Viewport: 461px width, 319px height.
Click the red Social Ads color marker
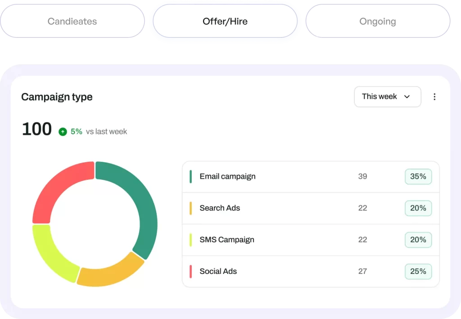coord(191,271)
